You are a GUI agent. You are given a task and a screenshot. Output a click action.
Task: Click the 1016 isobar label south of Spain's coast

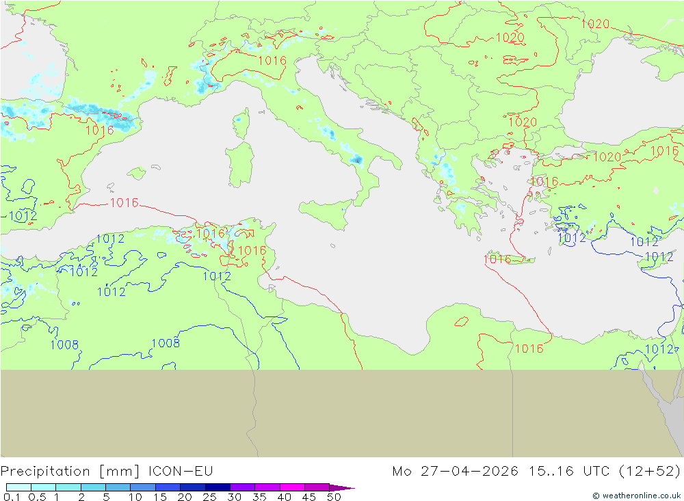coord(124,203)
